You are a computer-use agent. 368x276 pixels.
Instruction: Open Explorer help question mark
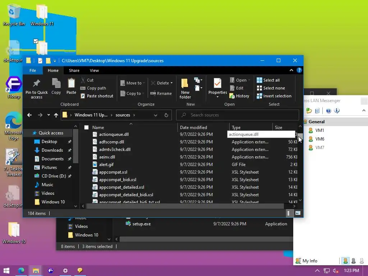point(299,70)
